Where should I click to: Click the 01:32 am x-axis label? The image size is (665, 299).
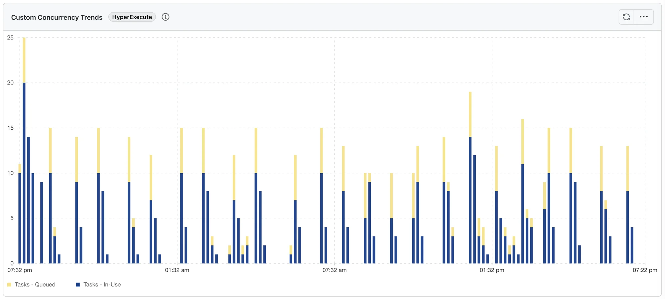coord(177,270)
